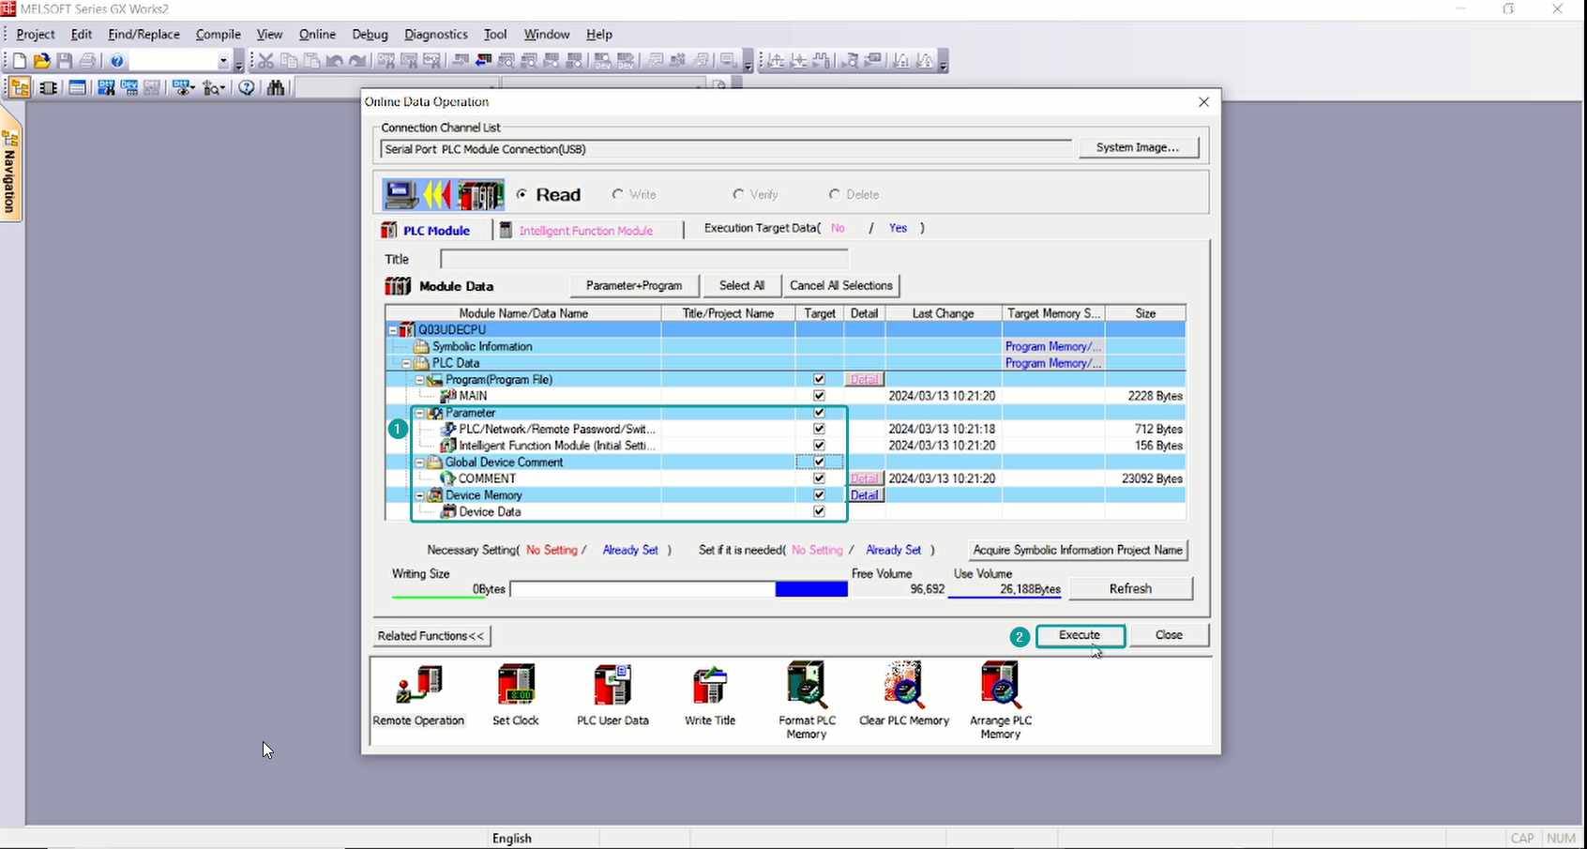Click into the Title input field
This screenshot has width=1587, height=849.
pyautogui.click(x=643, y=259)
